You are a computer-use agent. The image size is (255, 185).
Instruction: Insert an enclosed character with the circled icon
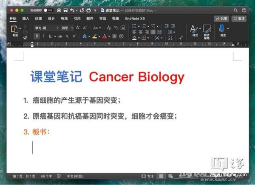(x=121, y=36)
